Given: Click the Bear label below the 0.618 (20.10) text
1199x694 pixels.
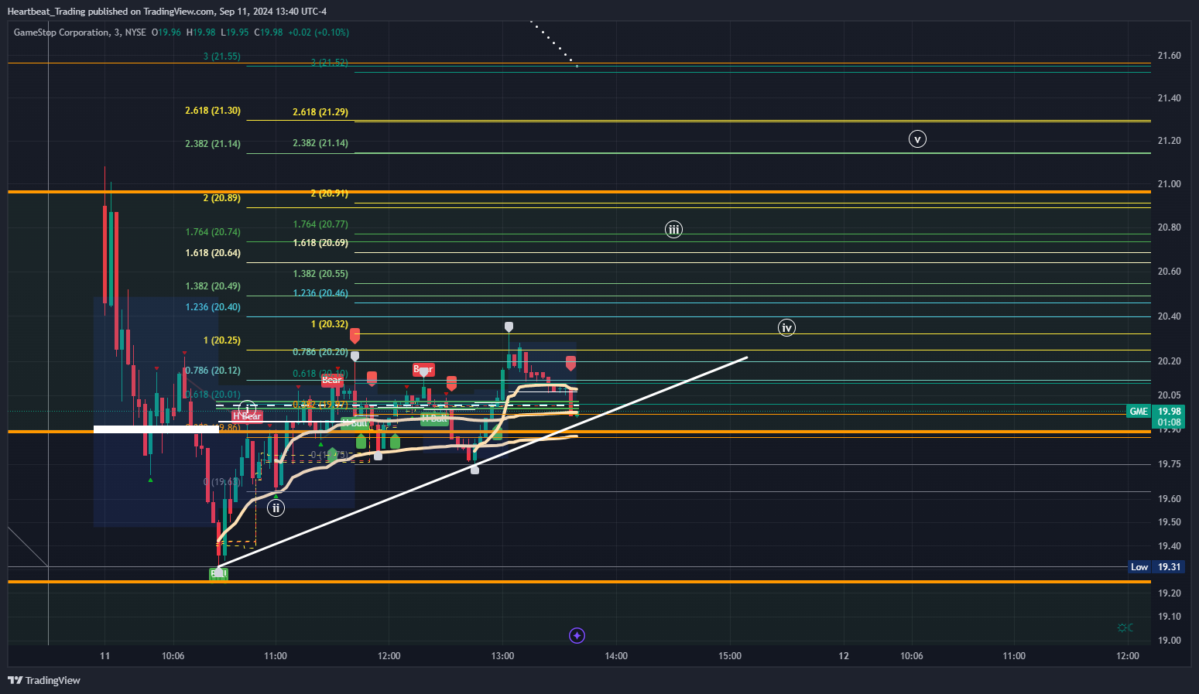Looking at the screenshot, I should (x=332, y=380).
